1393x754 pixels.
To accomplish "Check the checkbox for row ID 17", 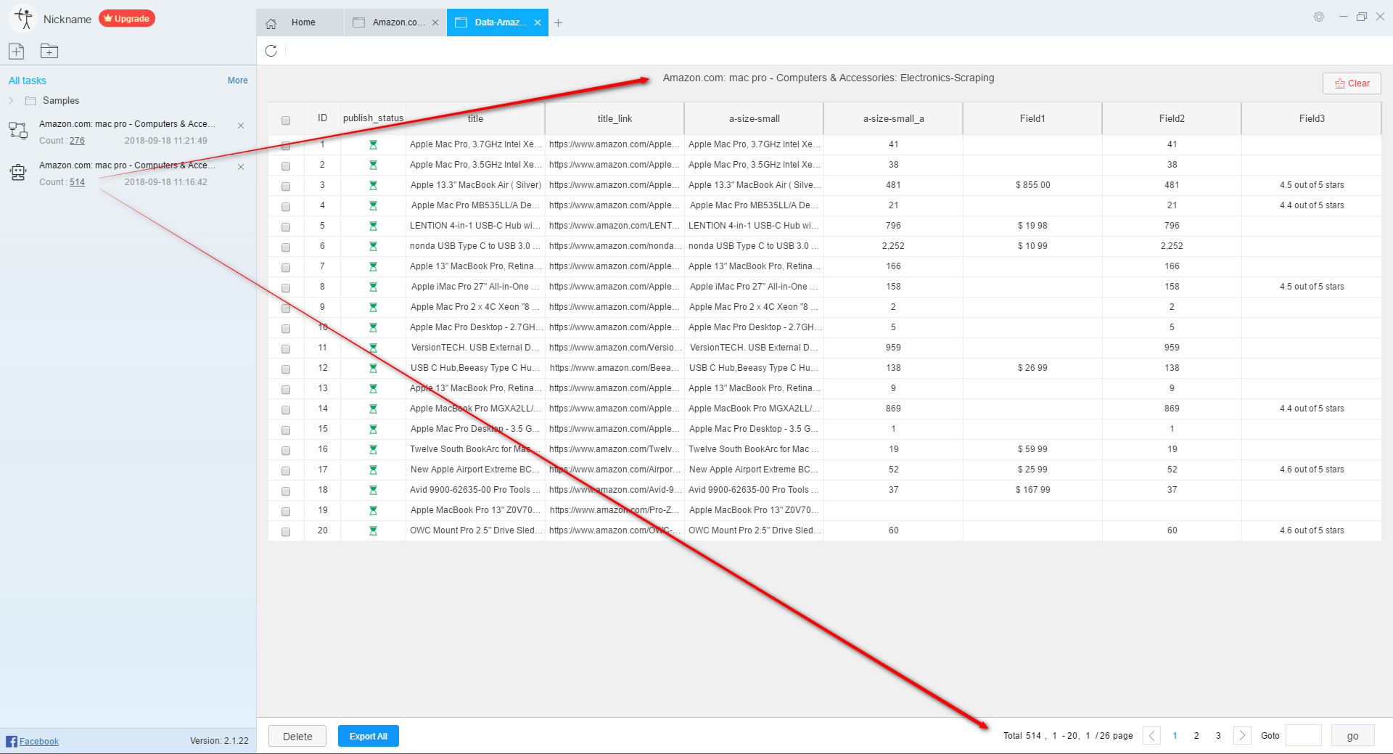I will pos(286,471).
